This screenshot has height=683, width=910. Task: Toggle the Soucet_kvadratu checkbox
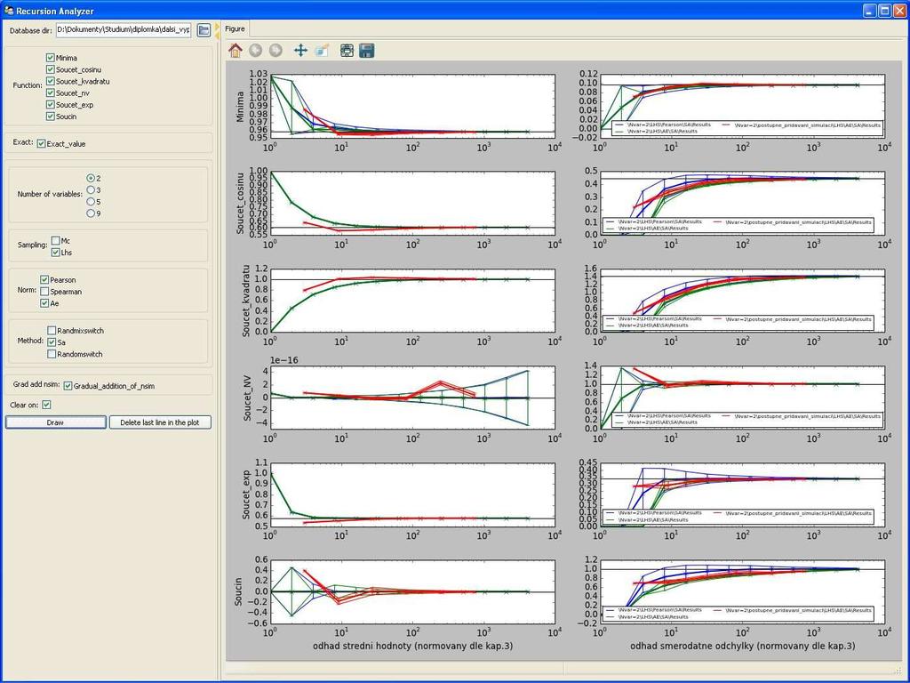(x=50, y=81)
